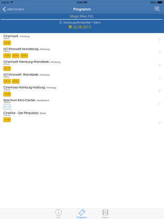Expand Spectrum Kino-Center row chevron
164x219 pixels.
point(159,104)
